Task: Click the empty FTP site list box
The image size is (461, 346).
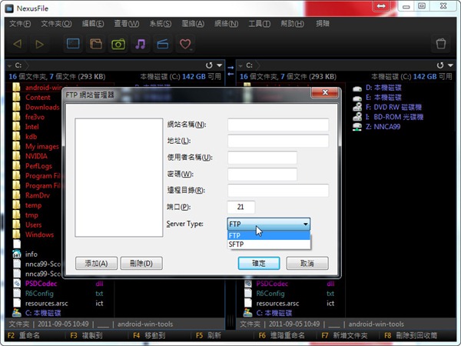Action: pos(119,178)
